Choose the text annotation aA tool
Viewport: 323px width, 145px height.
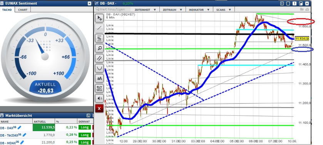pyautogui.click(x=99, y=78)
